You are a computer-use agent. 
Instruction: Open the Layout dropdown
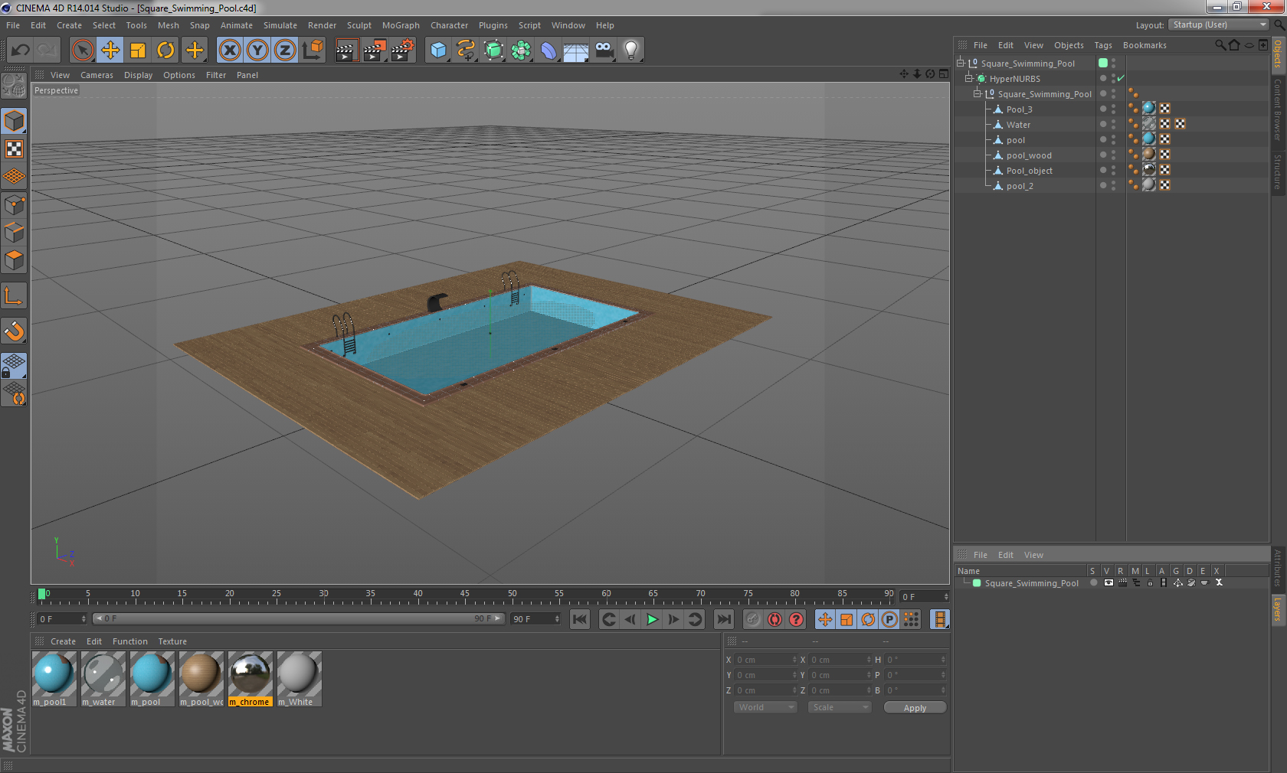(1219, 24)
